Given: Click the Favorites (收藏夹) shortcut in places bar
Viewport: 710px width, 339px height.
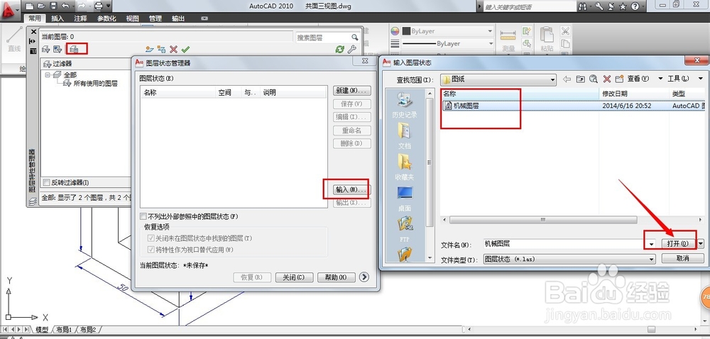Looking at the screenshot, I should coord(405,167).
